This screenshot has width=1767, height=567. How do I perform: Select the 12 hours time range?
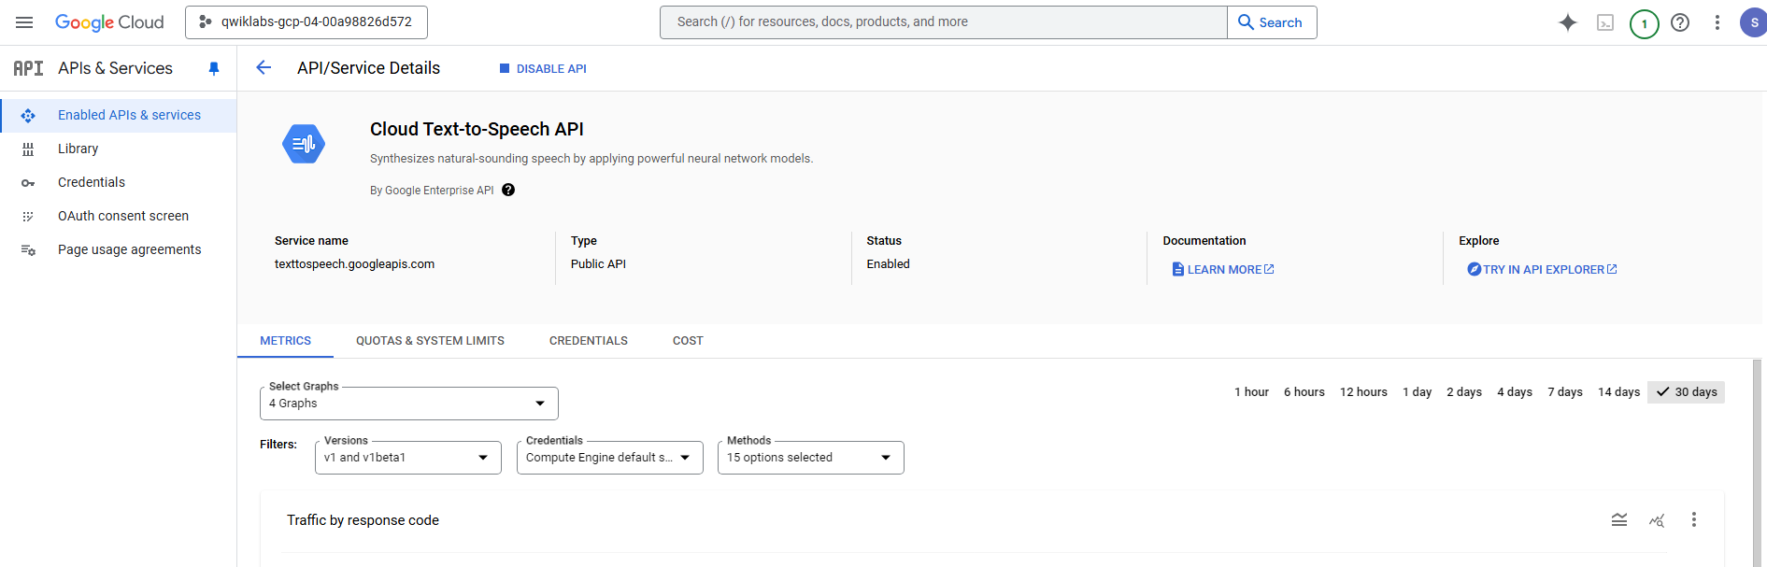(x=1363, y=392)
